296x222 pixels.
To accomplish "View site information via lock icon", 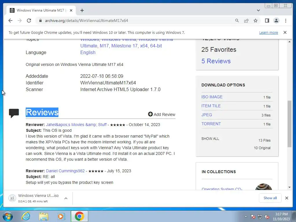I will [x=40, y=21].
